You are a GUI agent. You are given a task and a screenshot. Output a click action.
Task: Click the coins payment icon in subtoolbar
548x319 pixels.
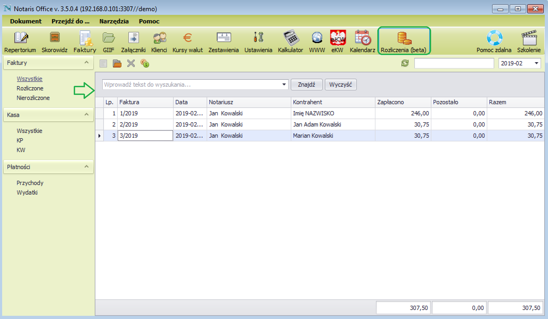[145, 63]
